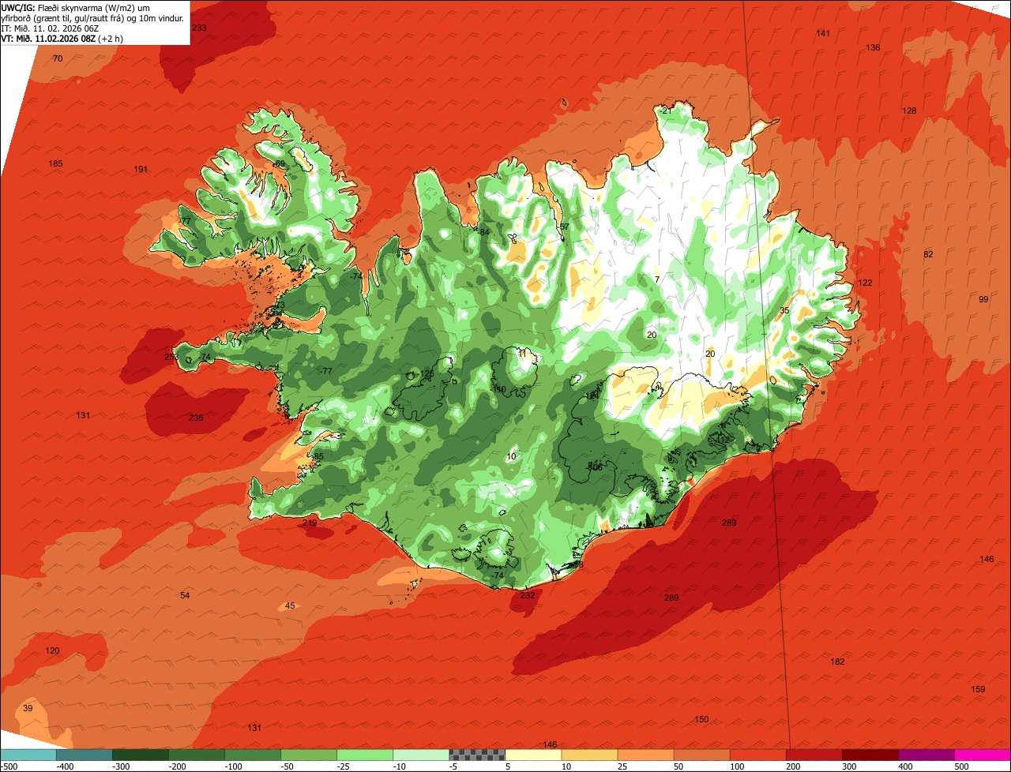This screenshot has width=1011, height=772.
Task: Click the 122 value off the east coast
Action: pos(865,283)
